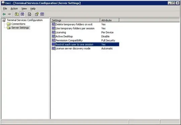Toggle the Show/Hide Console Tree icon
The height and width of the screenshot is (125, 181).
22,14
